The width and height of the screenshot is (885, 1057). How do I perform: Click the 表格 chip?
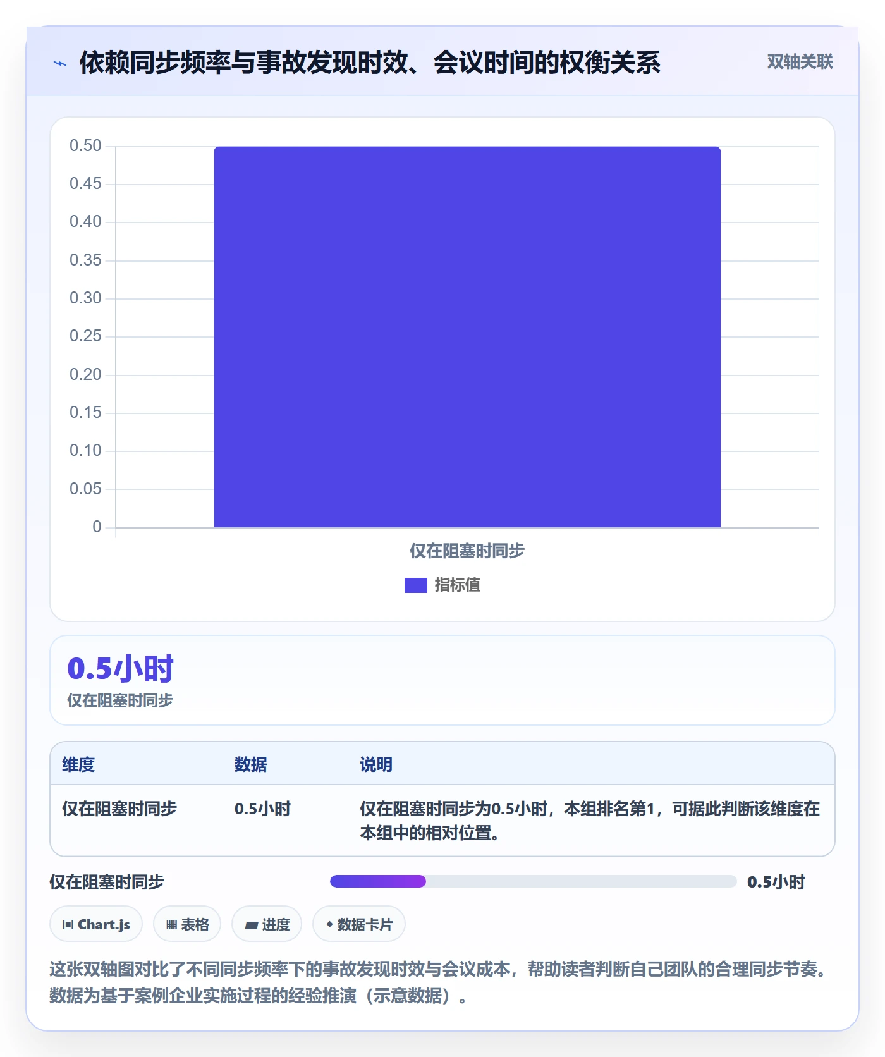187,924
